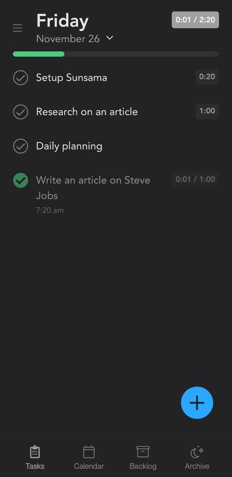Click the 7:20 am timestamp

tap(50, 210)
